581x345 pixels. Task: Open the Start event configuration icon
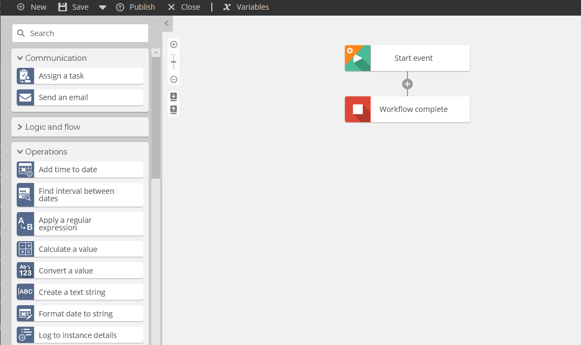pyautogui.click(x=350, y=51)
